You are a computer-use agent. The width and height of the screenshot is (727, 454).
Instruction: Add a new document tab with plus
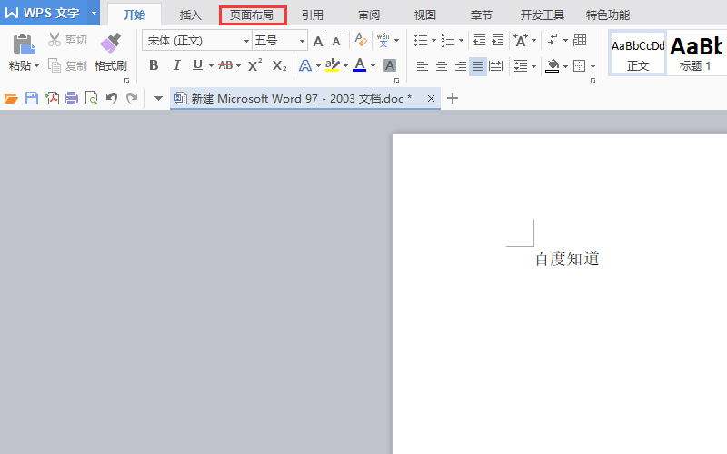[452, 98]
